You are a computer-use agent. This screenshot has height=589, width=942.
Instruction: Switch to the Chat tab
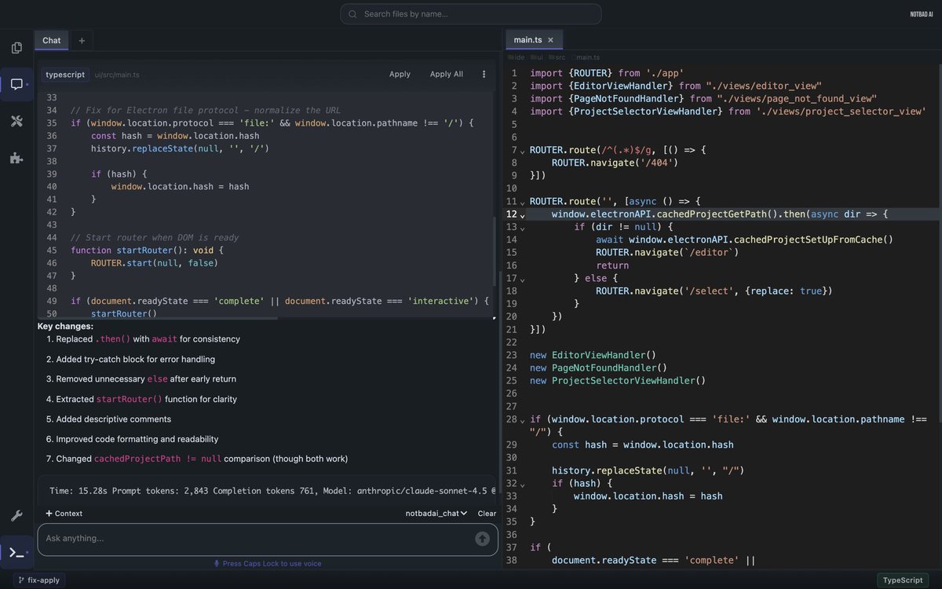pos(52,40)
